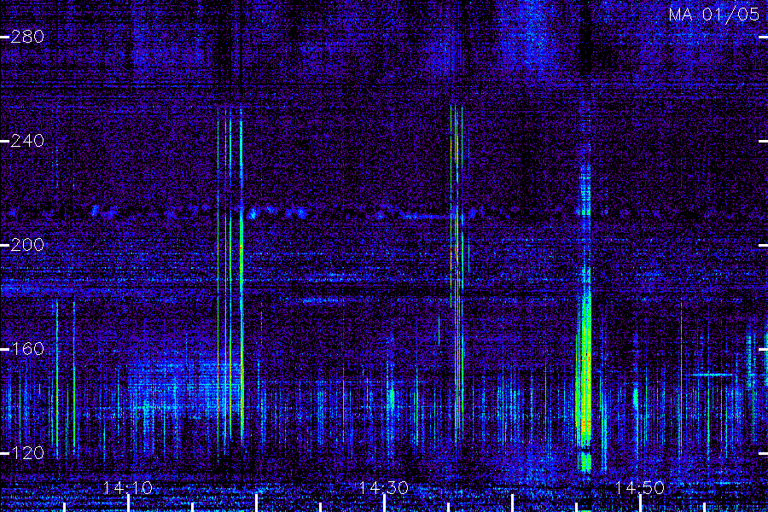Image resolution: width=768 pixels, height=512 pixels.
Task: Click the 14:10 time axis label
Action: click(x=128, y=488)
